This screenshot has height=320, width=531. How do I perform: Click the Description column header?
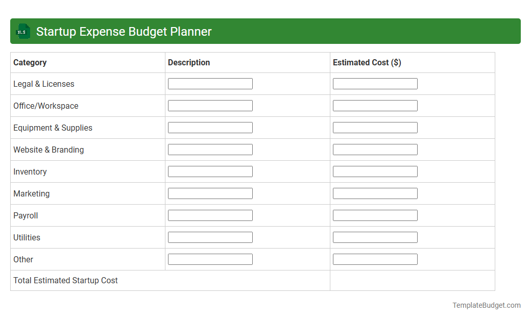coord(189,62)
